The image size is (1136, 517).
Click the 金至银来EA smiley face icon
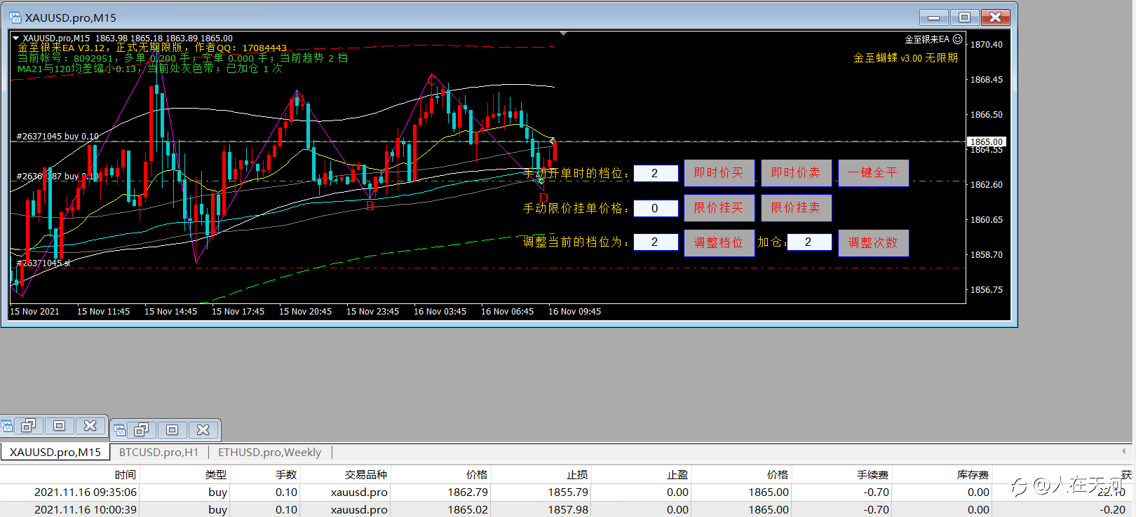click(x=957, y=39)
